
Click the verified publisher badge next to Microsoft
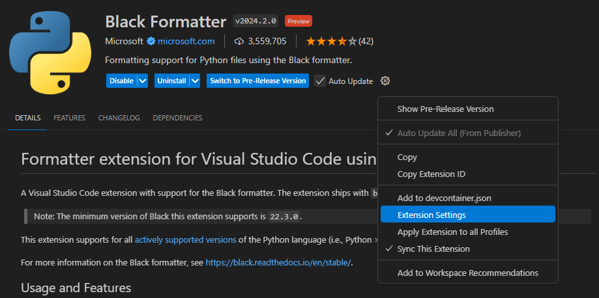151,41
